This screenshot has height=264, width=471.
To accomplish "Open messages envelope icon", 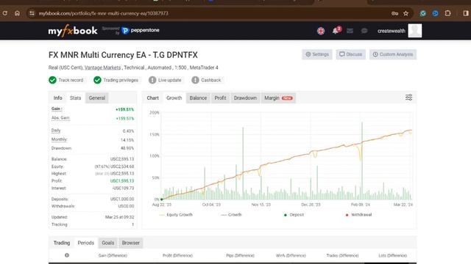I will click(x=350, y=31).
